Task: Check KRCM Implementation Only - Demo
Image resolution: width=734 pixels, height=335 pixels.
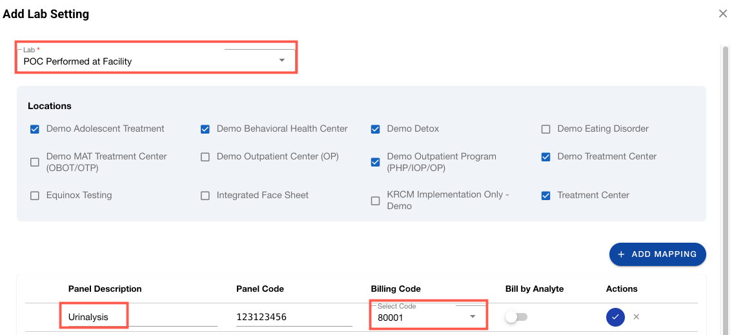Action: pyautogui.click(x=376, y=201)
